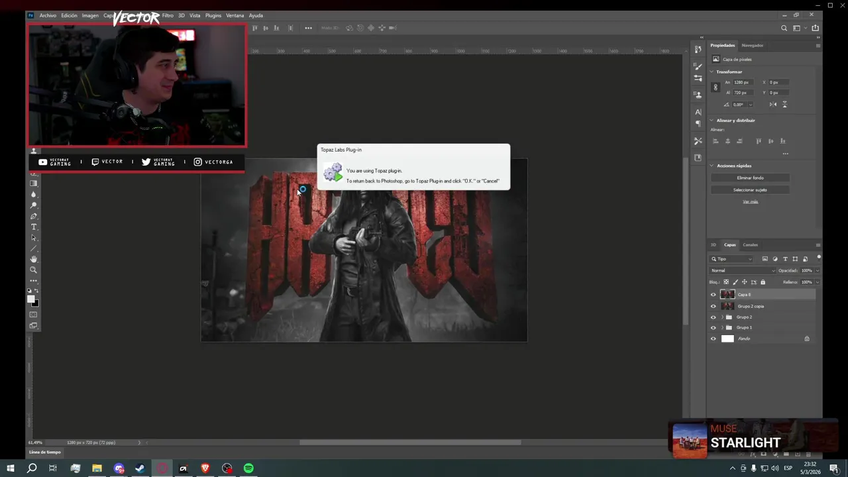Open the Ayuda menu
Viewport: 848px width, 477px height.
coord(256,15)
